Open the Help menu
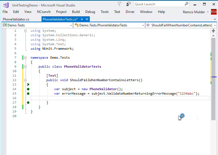 [161, 12]
